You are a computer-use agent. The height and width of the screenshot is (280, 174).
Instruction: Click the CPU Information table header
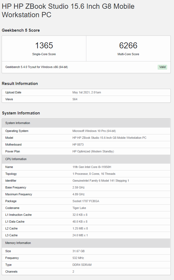click(86, 159)
